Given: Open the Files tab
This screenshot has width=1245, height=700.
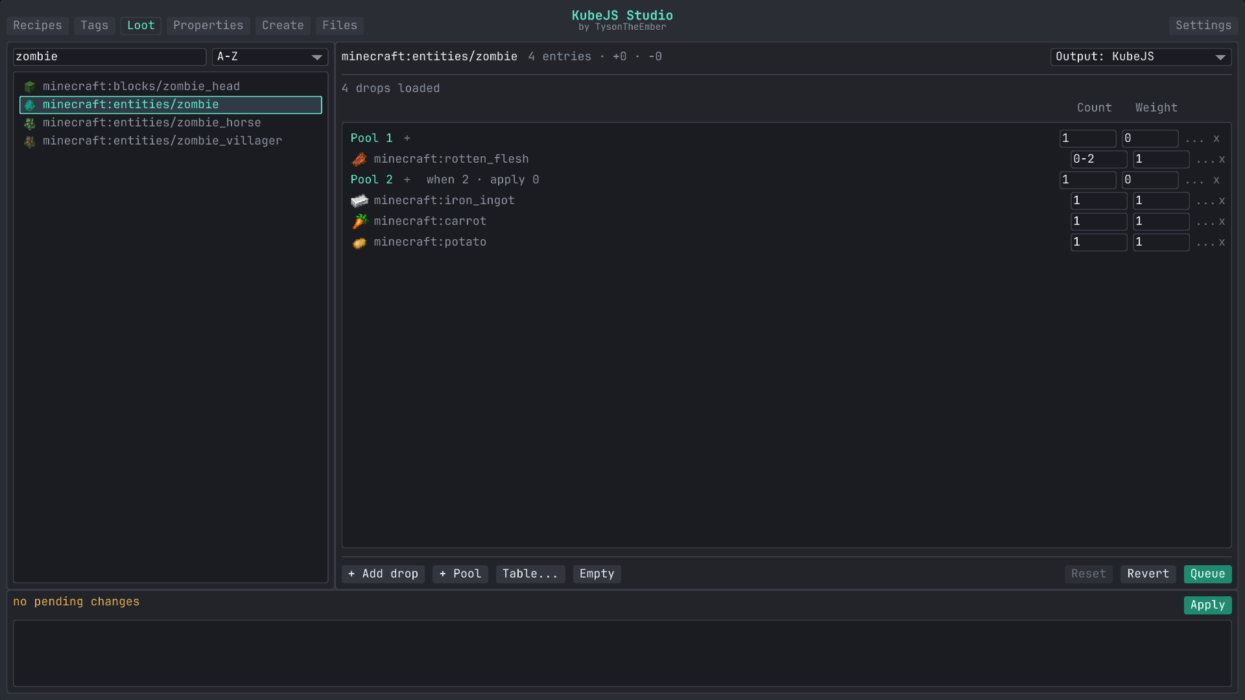Looking at the screenshot, I should [x=340, y=26].
